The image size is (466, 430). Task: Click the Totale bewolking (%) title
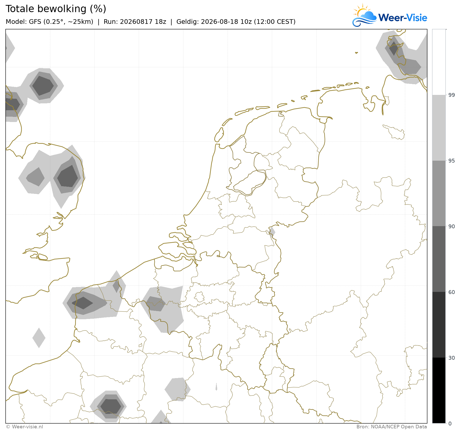coord(56,9)
